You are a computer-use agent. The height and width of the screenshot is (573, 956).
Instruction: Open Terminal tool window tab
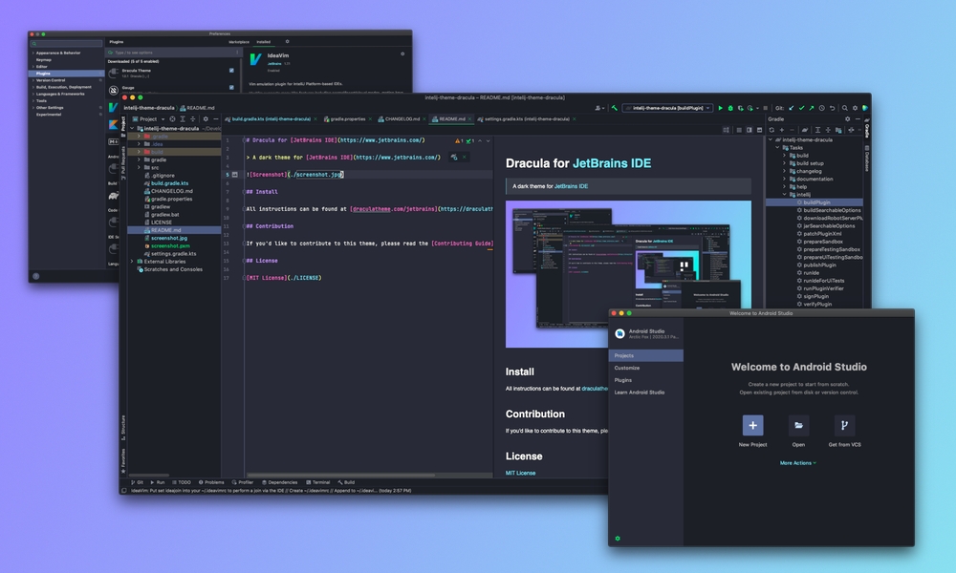click(317, 482)
